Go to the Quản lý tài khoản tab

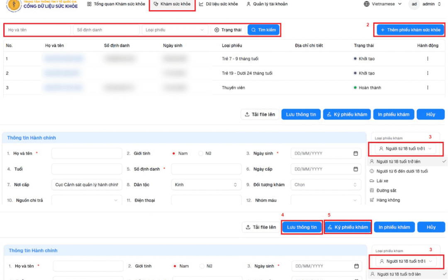click(267, 4)
